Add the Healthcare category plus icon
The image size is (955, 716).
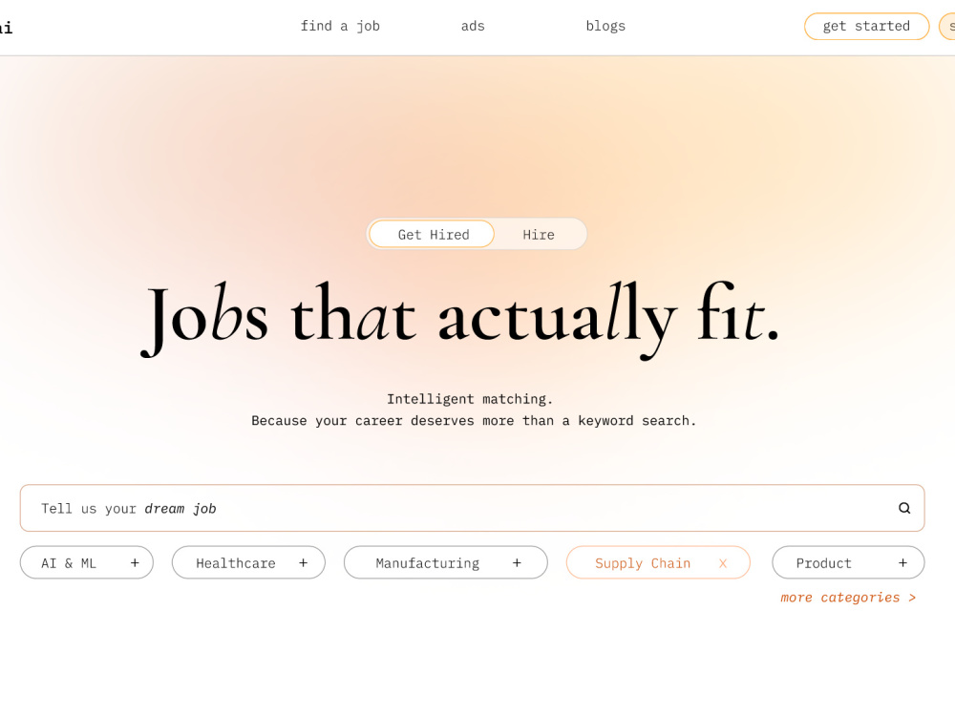304,563
